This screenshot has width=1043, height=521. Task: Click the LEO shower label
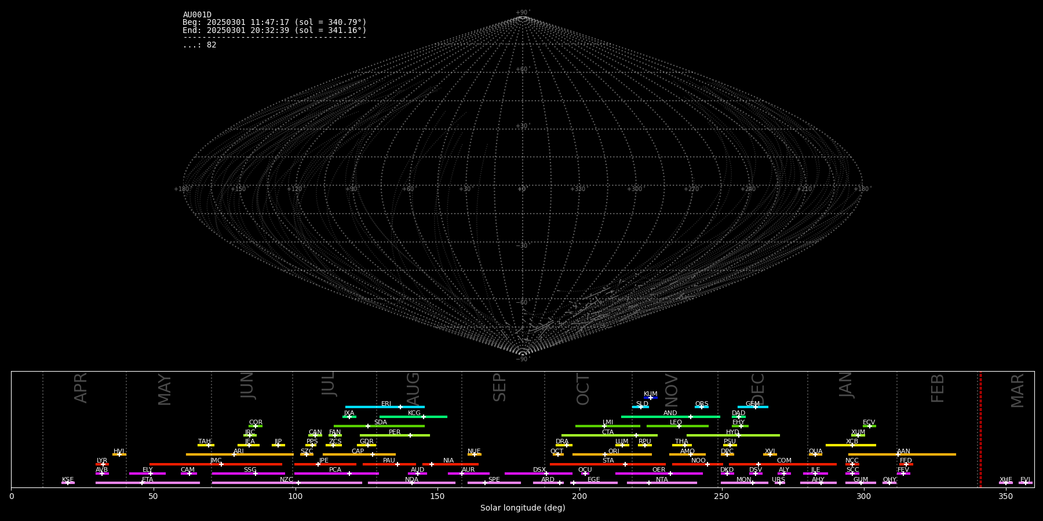tap(676, 423)
